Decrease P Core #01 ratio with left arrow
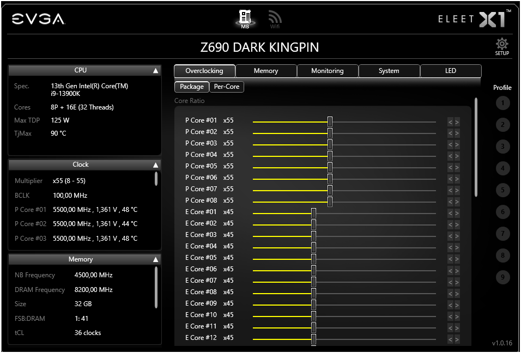This screenshot has height=353, width=521. (450, 122)
